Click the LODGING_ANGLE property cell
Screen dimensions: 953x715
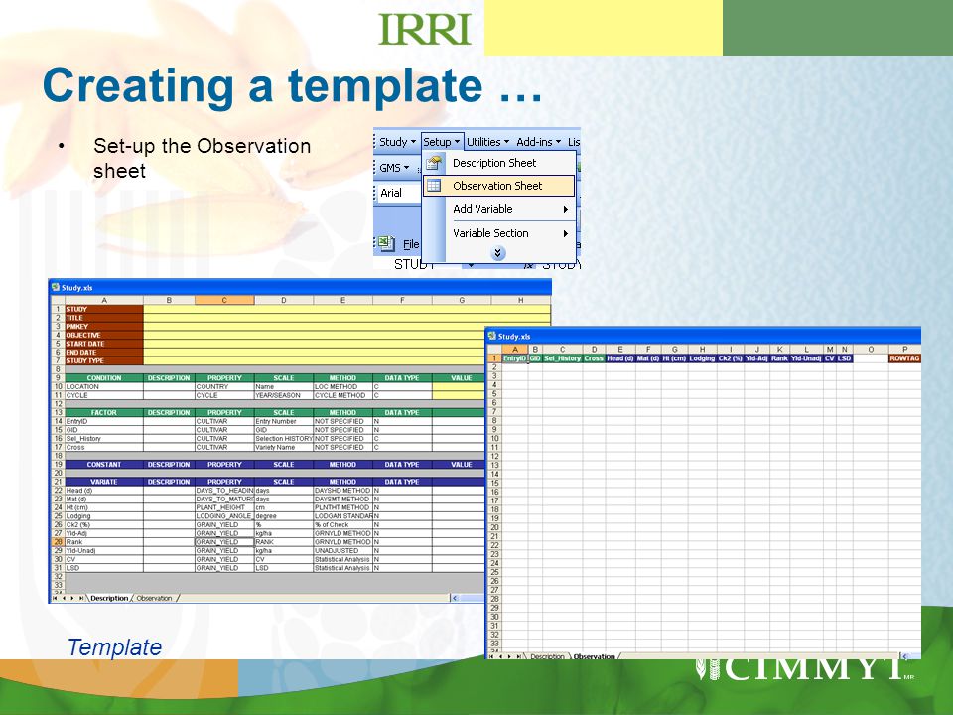click(x=224, y=516)
